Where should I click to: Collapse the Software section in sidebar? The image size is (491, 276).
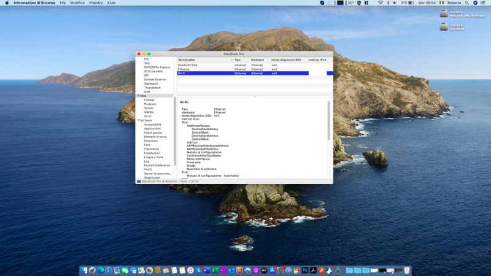(x=138, y=120)
